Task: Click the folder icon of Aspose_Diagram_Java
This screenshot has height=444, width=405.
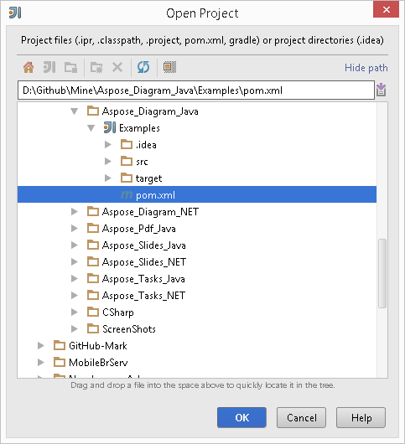Action: click(x=93, y=111)
